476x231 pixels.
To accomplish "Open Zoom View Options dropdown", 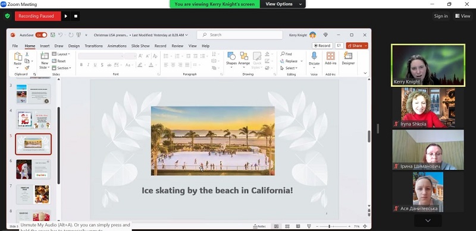I will pos(283,4).
